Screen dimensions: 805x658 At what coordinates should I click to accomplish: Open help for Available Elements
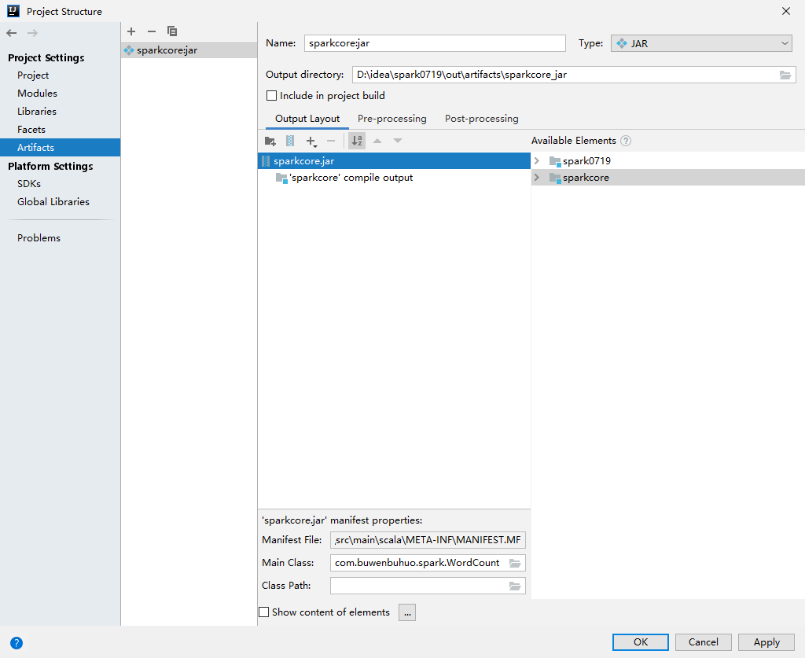(625, 141)
